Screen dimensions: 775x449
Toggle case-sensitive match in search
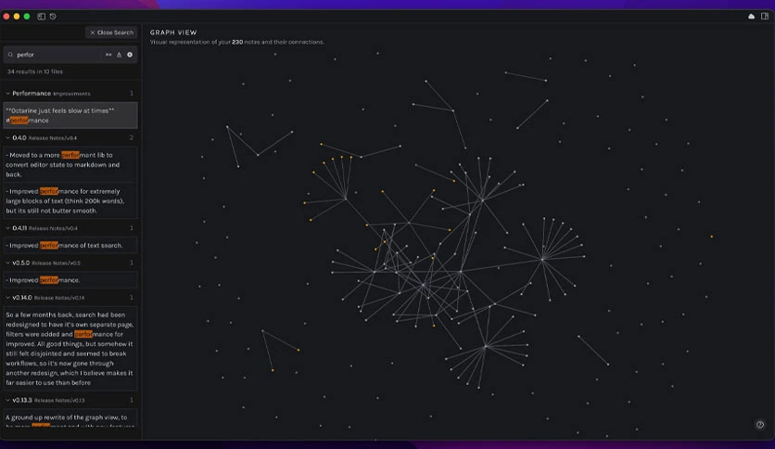pyautogui.click(x=108, y=55)
